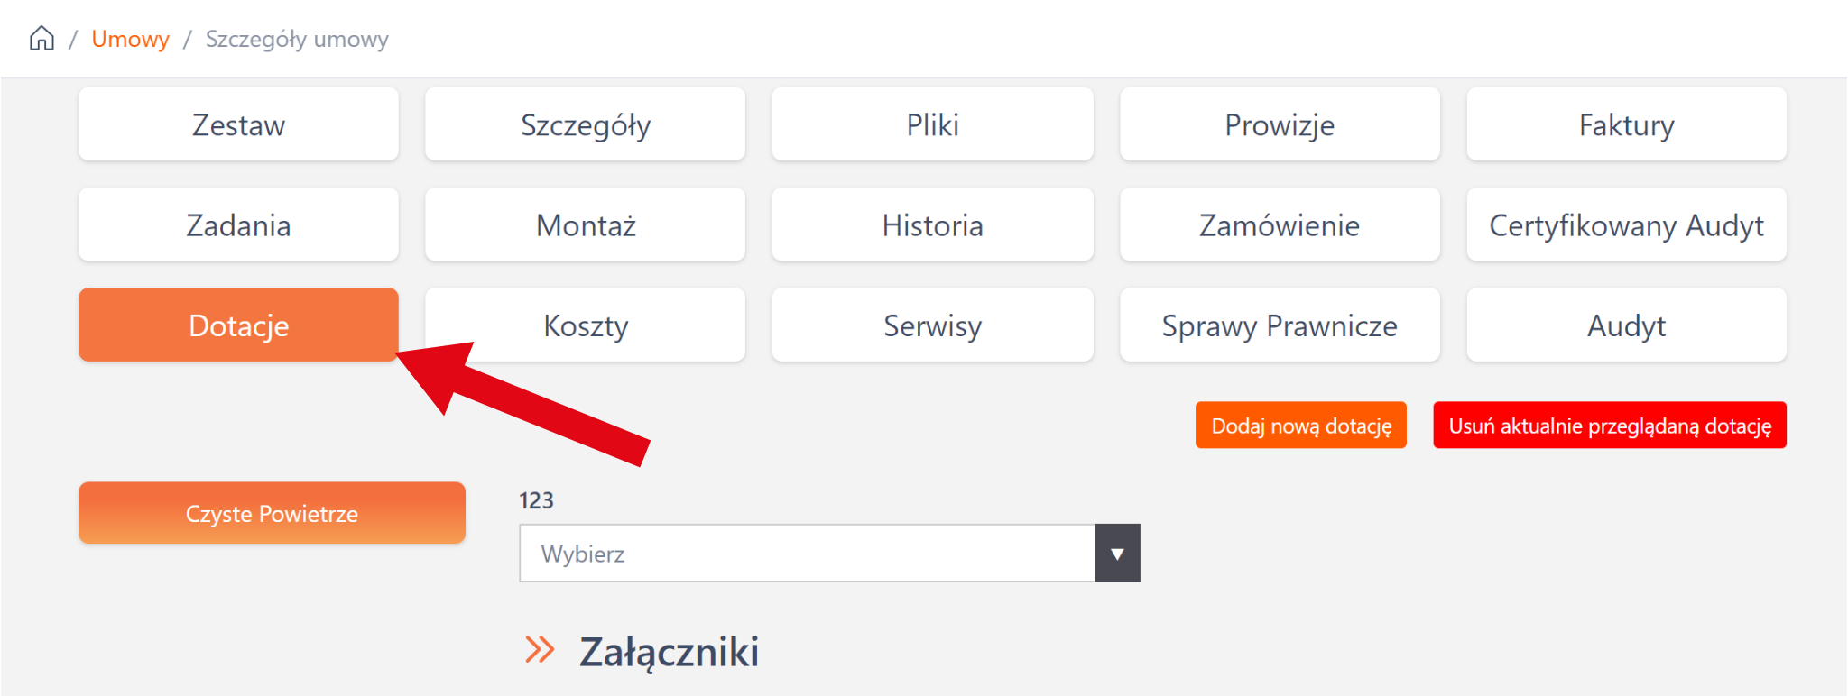The image size is (1848, 696).
Task: Open the Prowizje tab
Action: coord(1279,124)
